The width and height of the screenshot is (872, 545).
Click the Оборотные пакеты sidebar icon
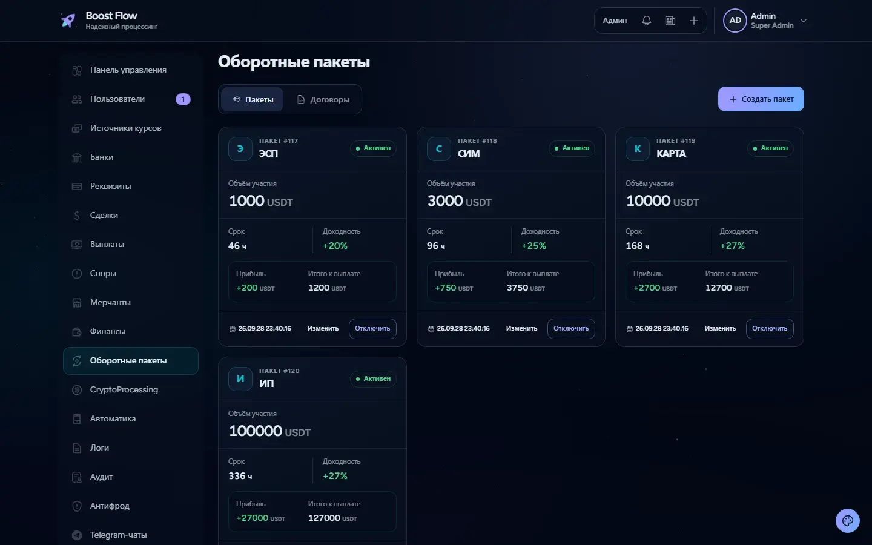[x=77, y=361]
